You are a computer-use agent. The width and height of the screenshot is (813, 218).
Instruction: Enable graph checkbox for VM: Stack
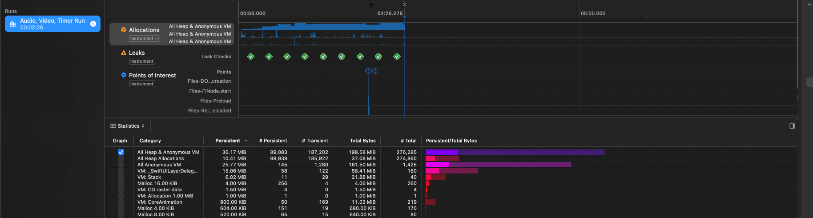pyautogui.click(x=121, y=177)
